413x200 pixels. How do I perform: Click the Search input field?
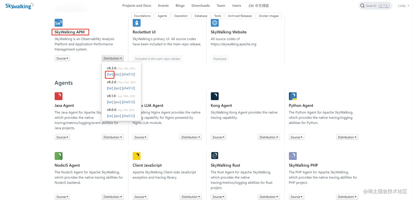pos(375,6)
